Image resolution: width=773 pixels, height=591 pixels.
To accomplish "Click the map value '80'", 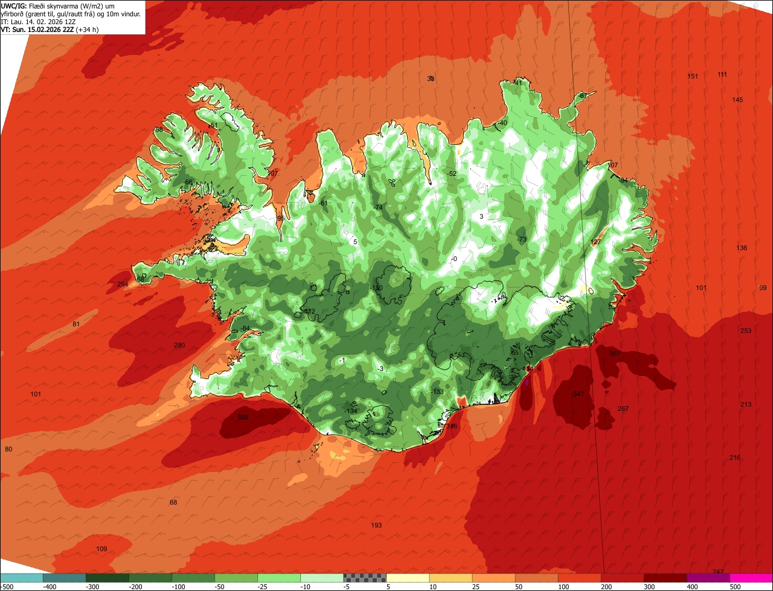I will coord(8,449).
